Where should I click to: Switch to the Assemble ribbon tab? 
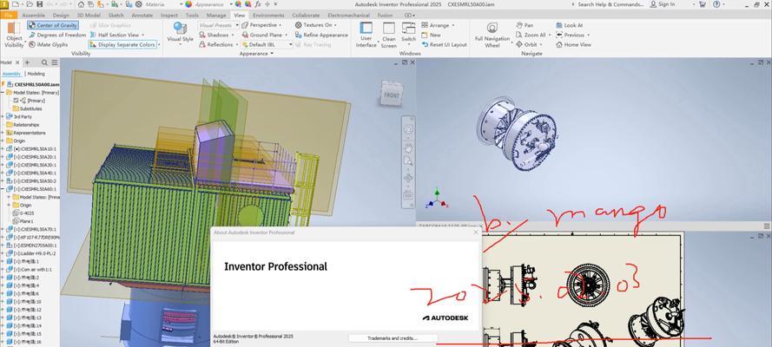coord(34,16)
